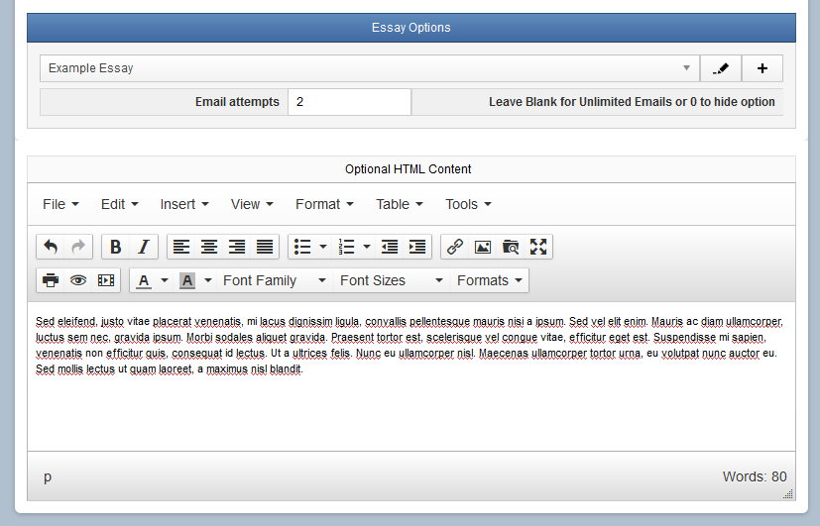This screenshot has width=820, height=526.
Task: Open text color picker dropdown arrow
Action: [165, 280]
